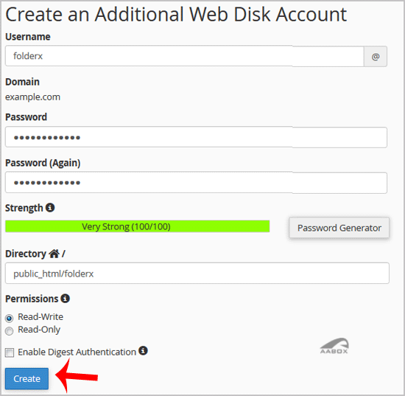Click into the Password (Again) field
Image resolution: width=405 pixels, height=396 pixels.
pyautogui.click(x=196, y=183)
